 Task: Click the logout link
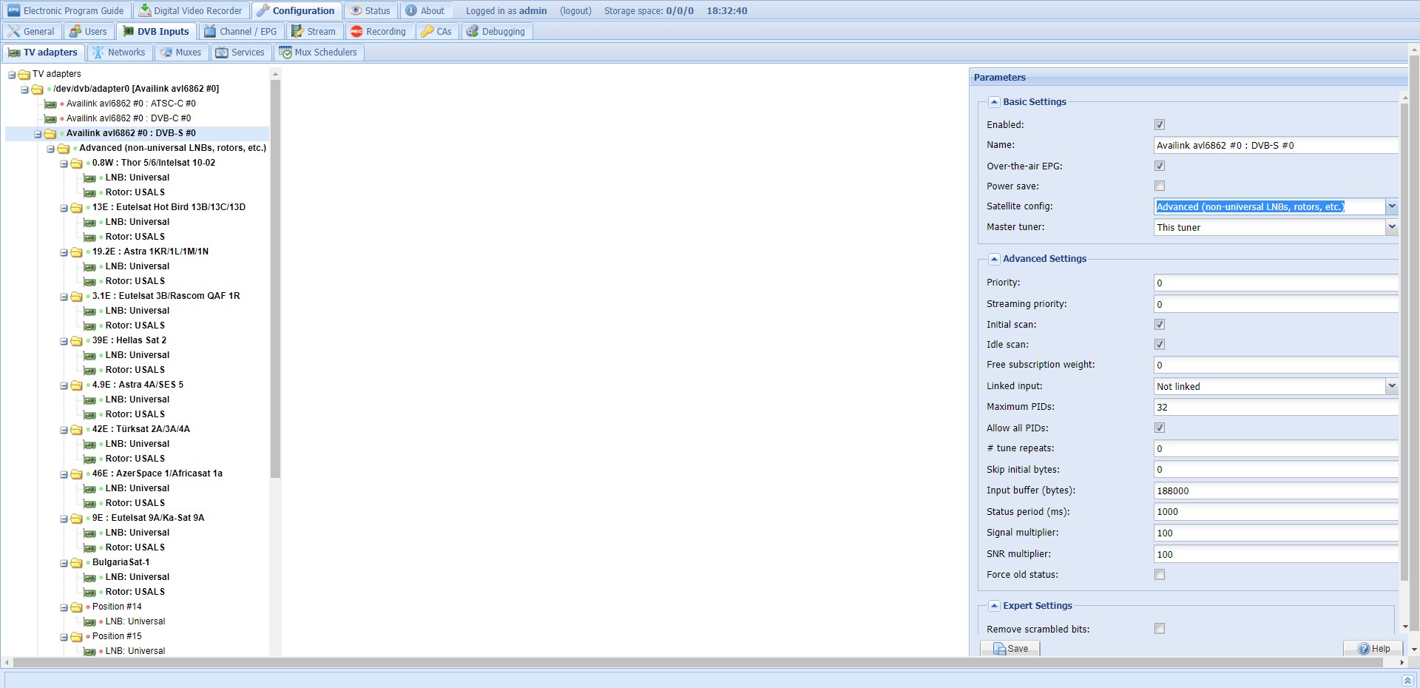pyautogui.click(x=575, y=10)
